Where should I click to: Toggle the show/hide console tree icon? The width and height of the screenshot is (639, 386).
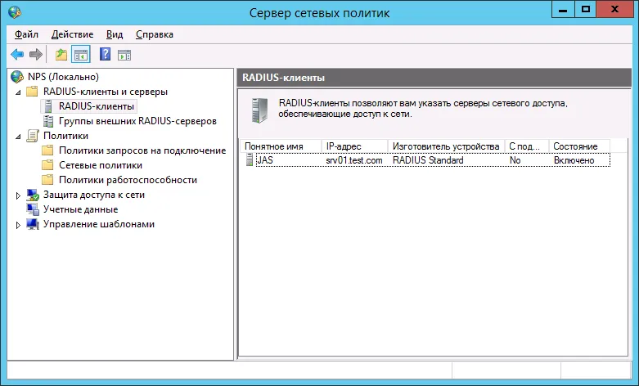[81, 54]
